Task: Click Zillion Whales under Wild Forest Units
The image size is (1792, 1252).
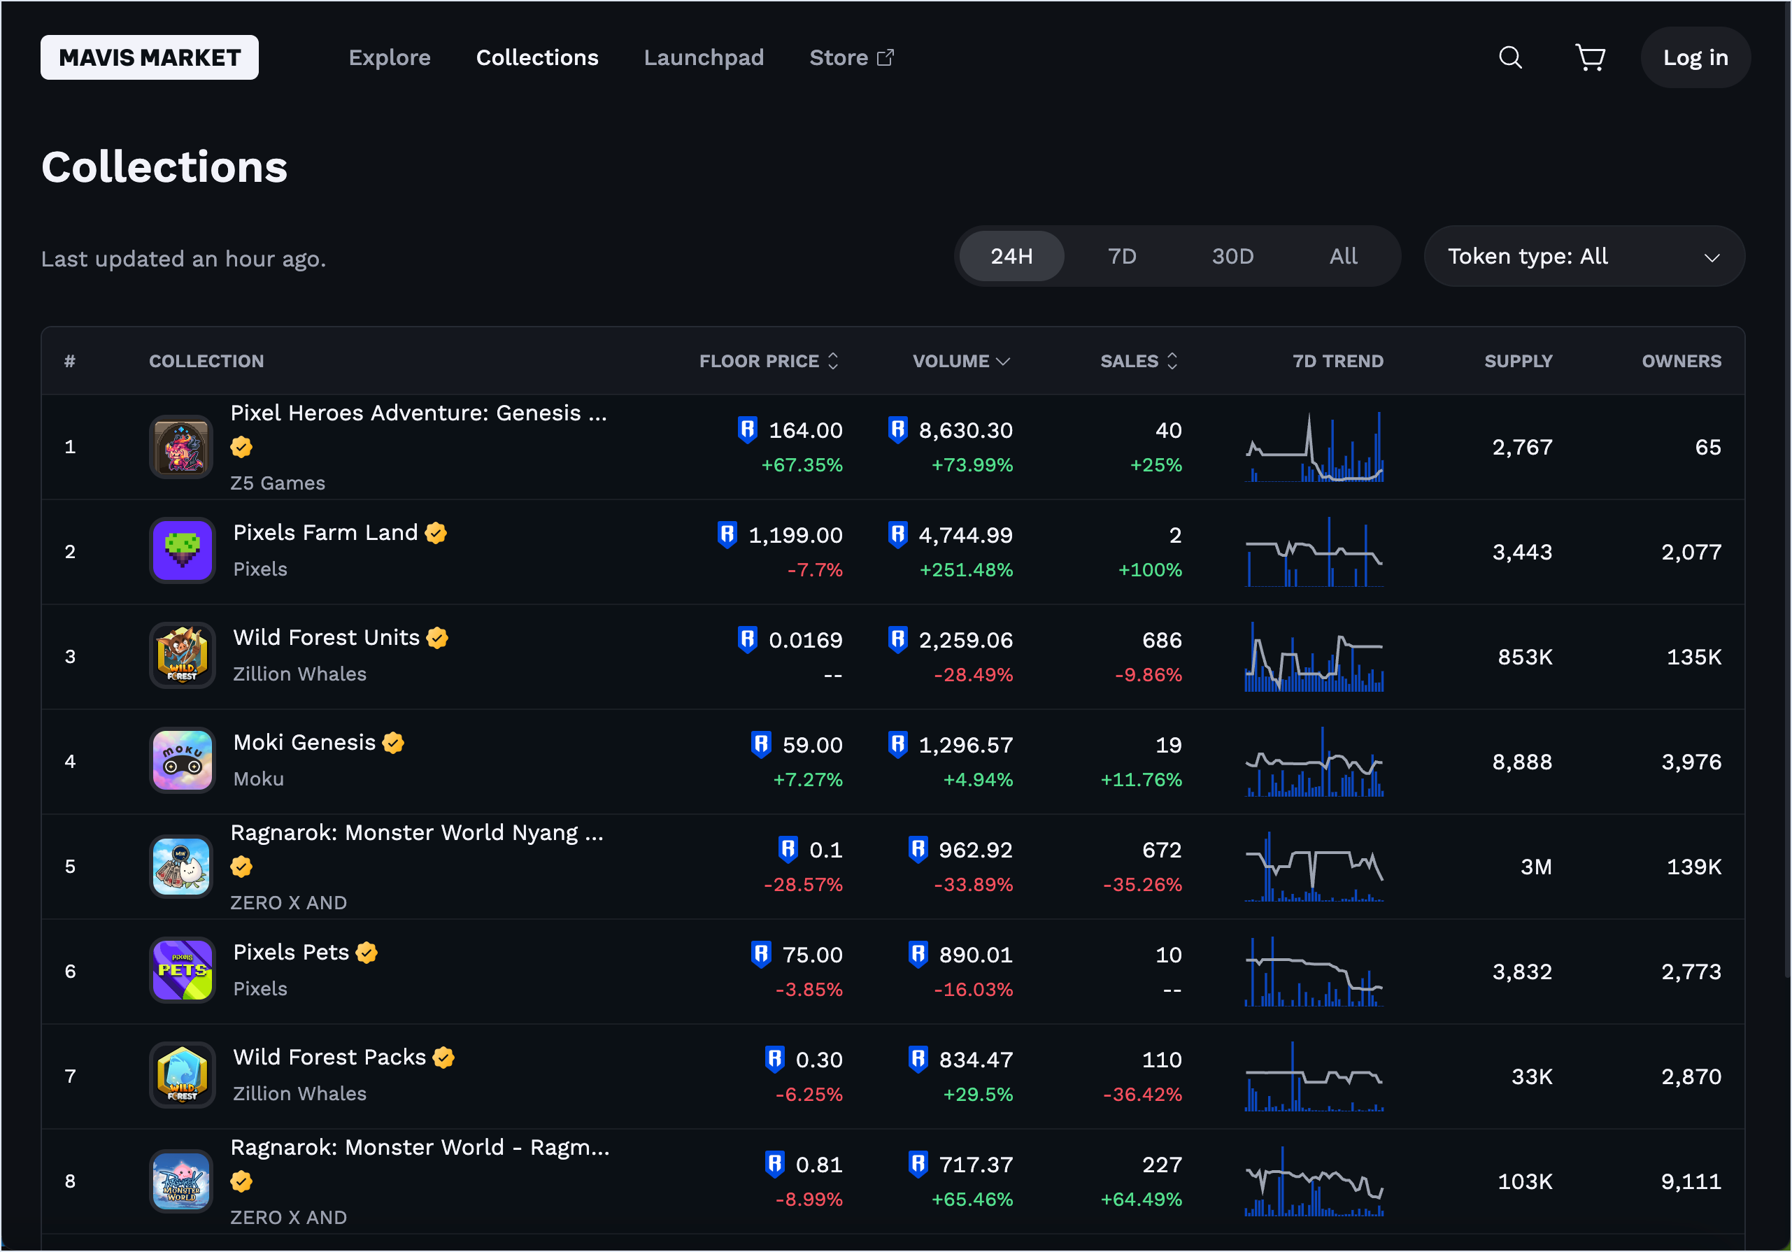Action: 299,674
